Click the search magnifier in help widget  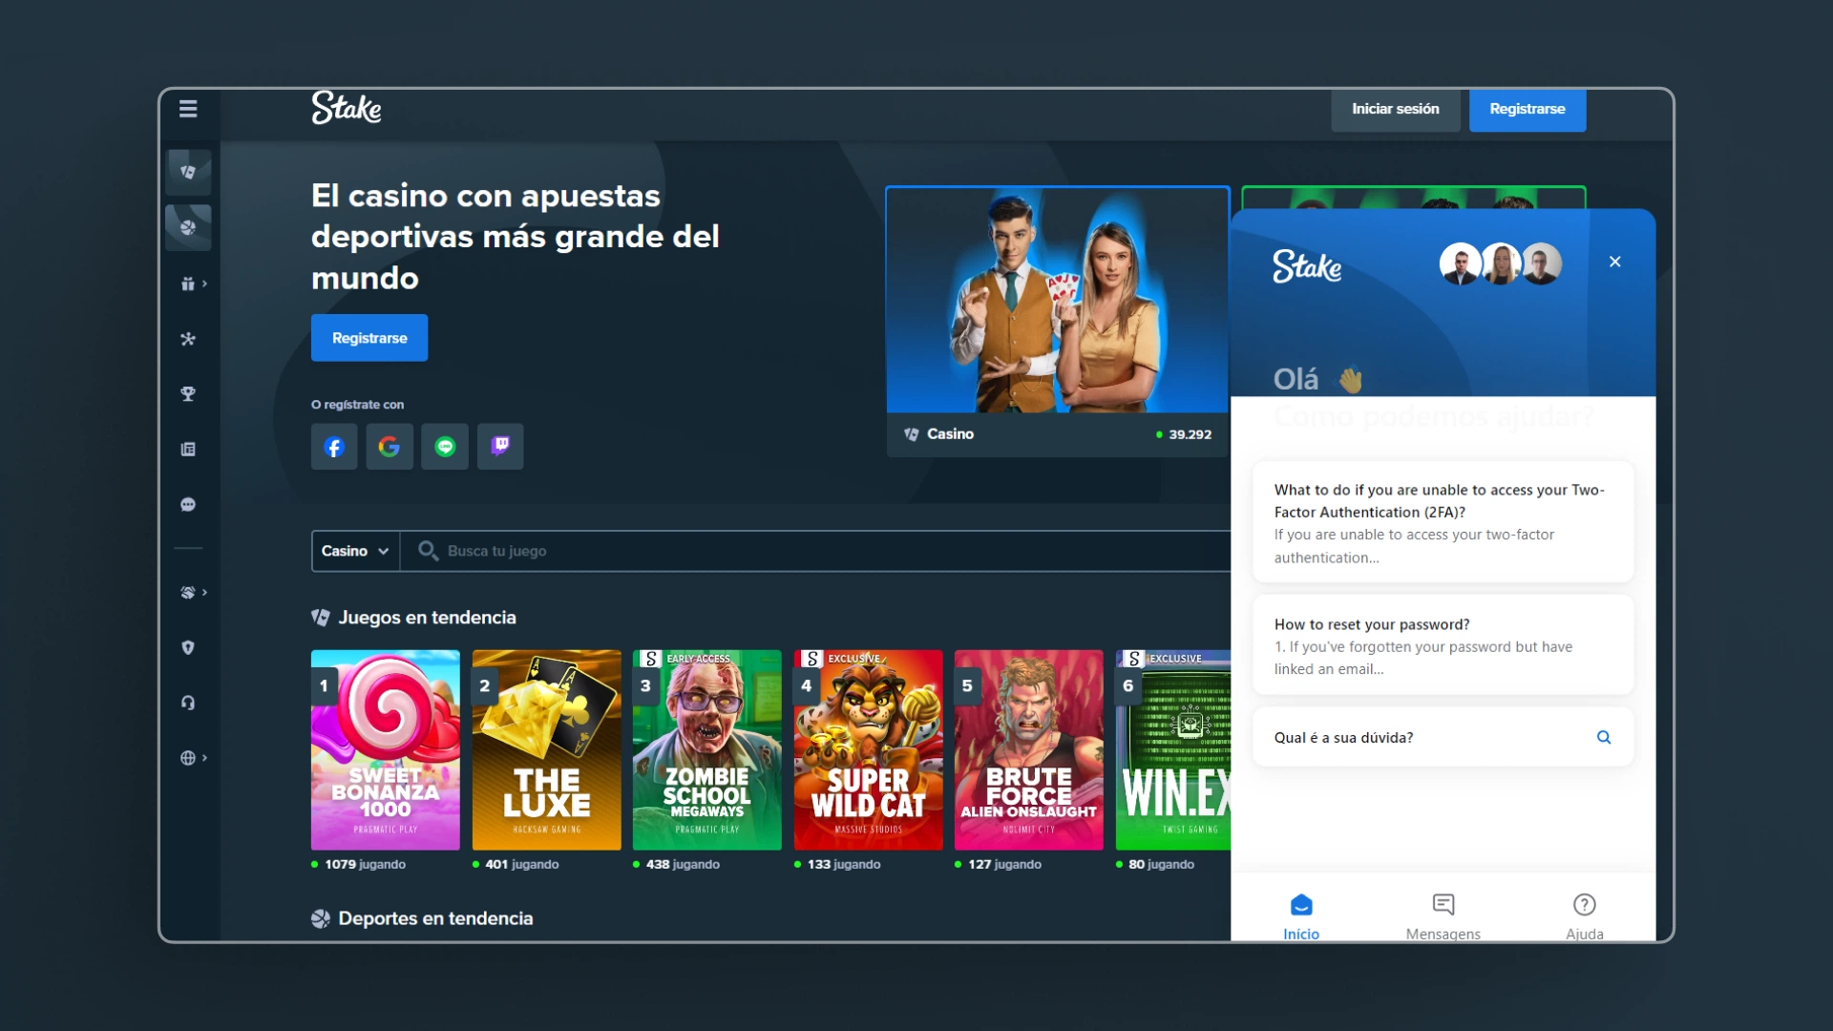pyautogui.click(x=1604, y=737)
